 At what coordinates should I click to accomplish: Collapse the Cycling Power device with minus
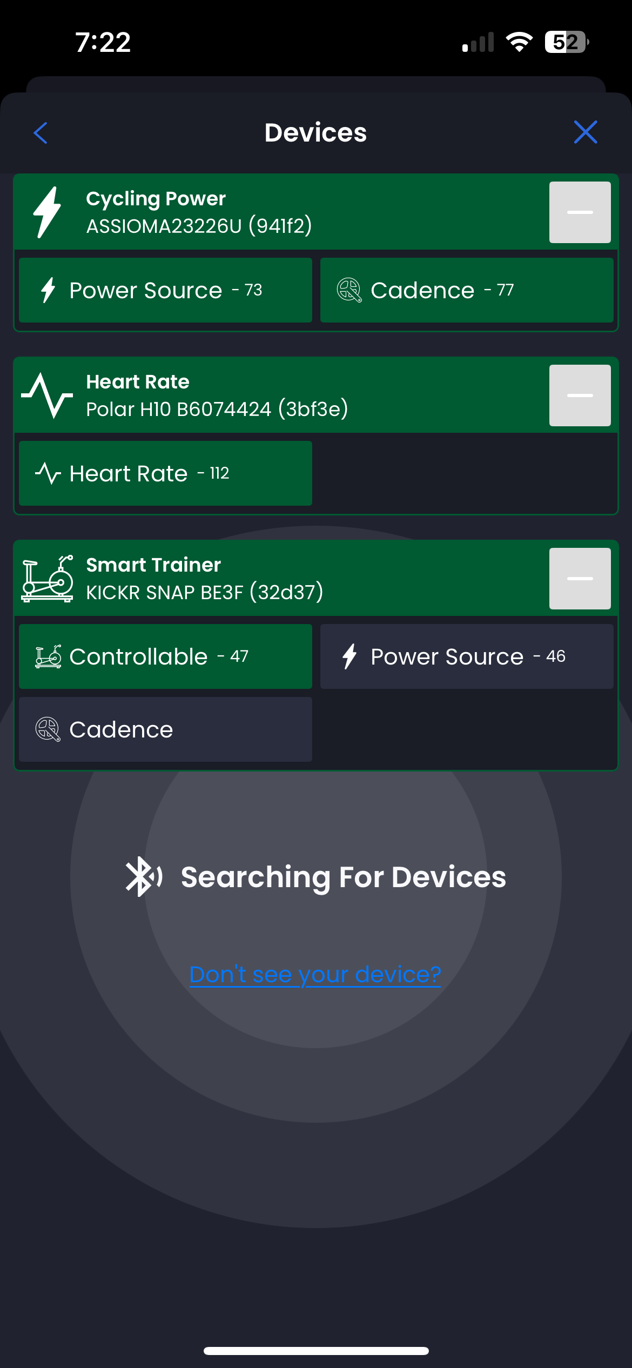580,212
